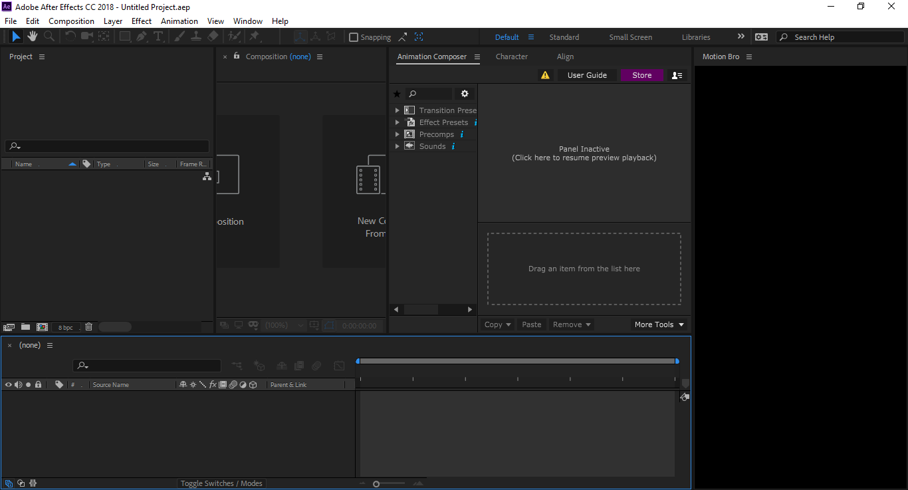The height and width of the screenshot is (490, 908).
Task: Expand the Effect Presets category
Action: coord(397,122)
